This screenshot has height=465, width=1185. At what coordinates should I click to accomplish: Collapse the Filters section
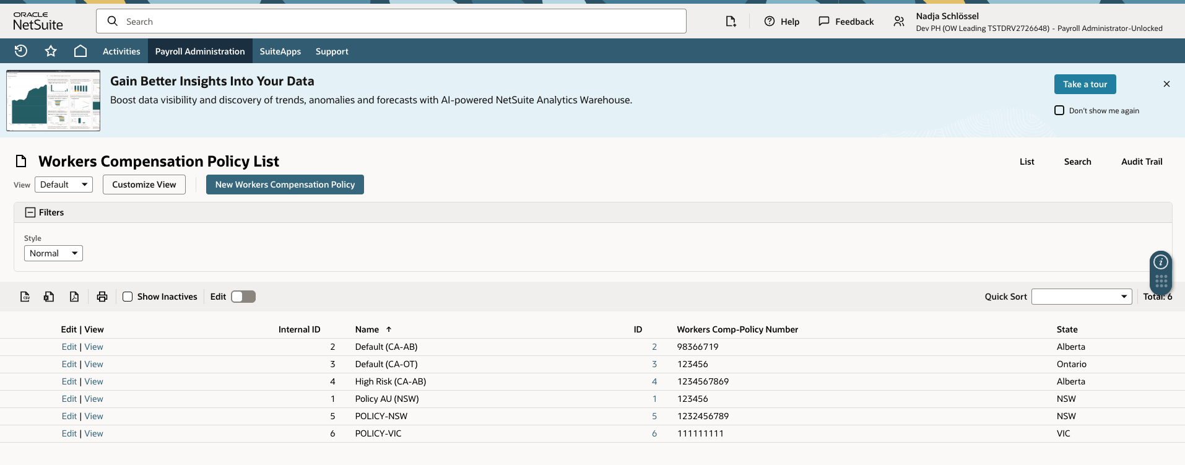coord(30,212)
